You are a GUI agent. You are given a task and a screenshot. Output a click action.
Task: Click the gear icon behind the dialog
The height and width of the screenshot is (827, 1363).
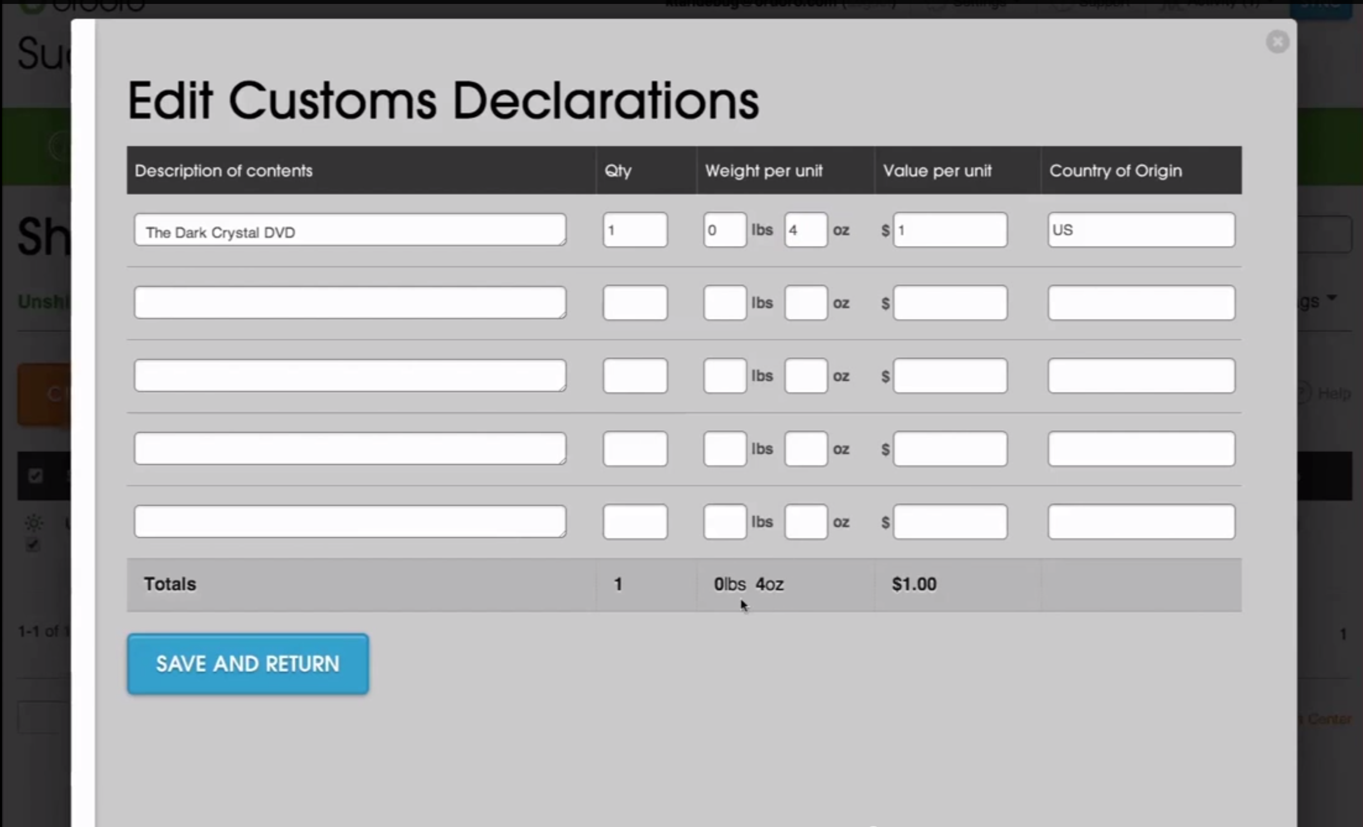click(x=34, y=523)
